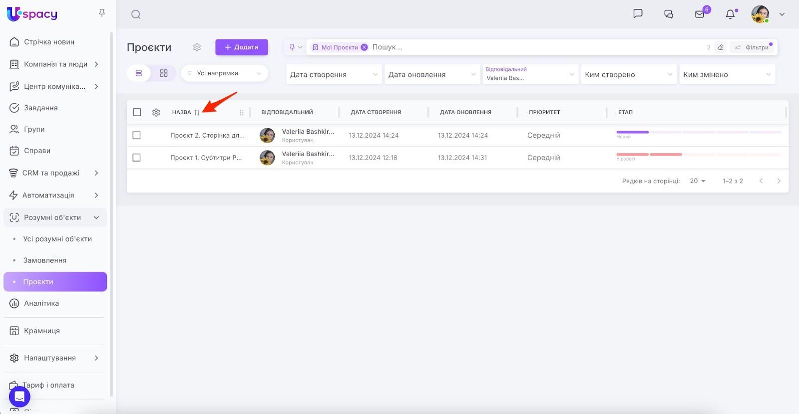Viewport: 799px width, 414px height.
Task: Open rows per page dropdown showing 20
Action: pyautogui.click(x=697, y=181)
